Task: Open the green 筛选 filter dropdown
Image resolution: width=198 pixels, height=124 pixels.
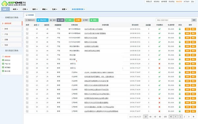Action: pos(69,20)
